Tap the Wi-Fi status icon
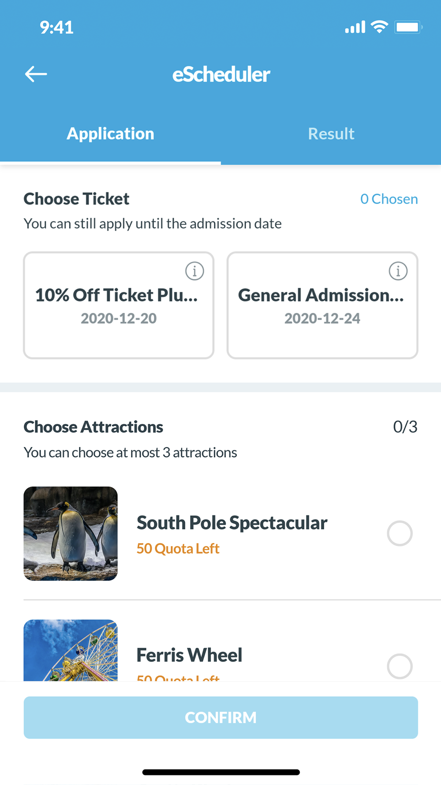 pyautogui.click(x=379, y=27)
